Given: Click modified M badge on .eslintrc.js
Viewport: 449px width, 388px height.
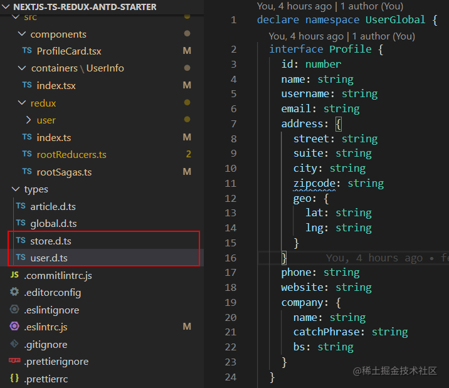Looking at the screenshot, I should pyautogui.click(x=187, y=327).
